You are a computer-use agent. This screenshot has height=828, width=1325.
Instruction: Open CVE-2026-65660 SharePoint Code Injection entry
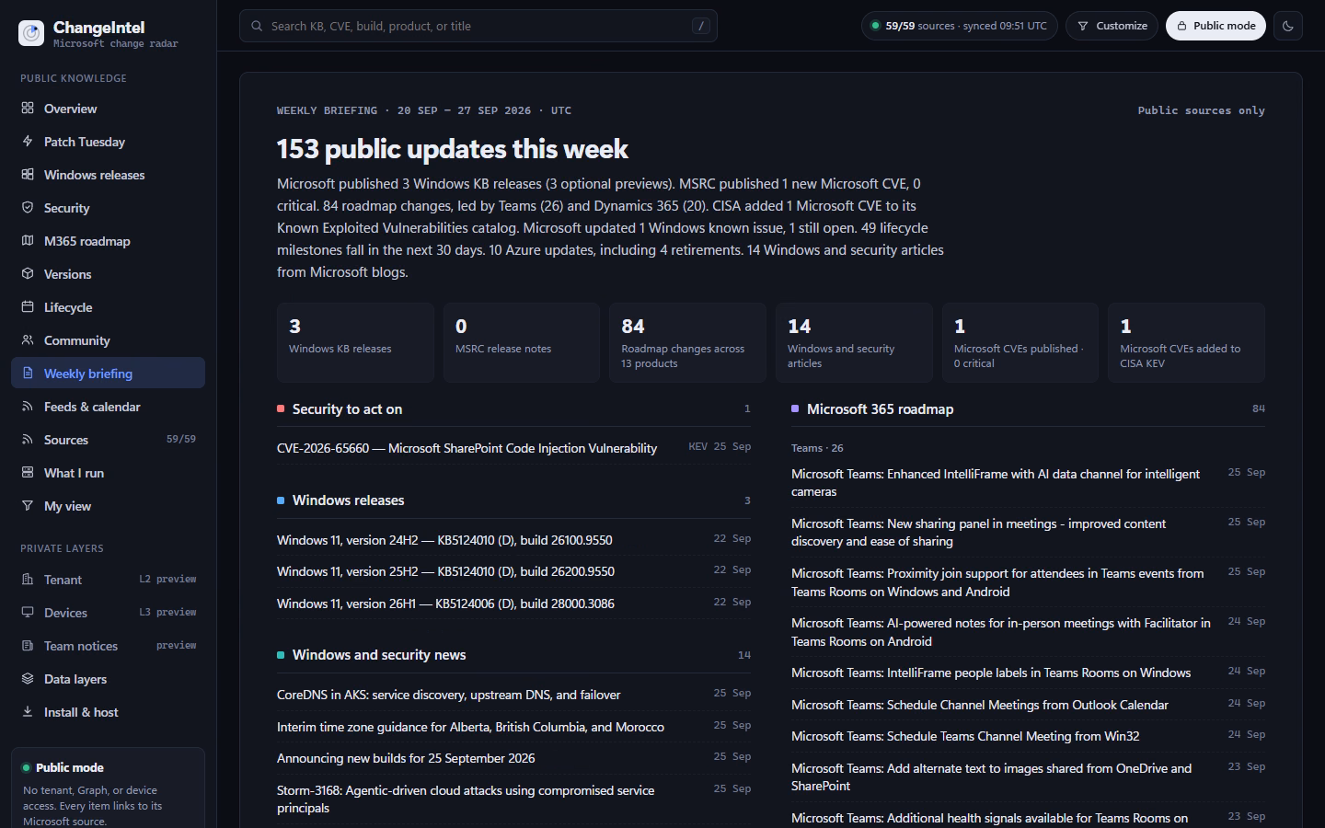(513, 448)
